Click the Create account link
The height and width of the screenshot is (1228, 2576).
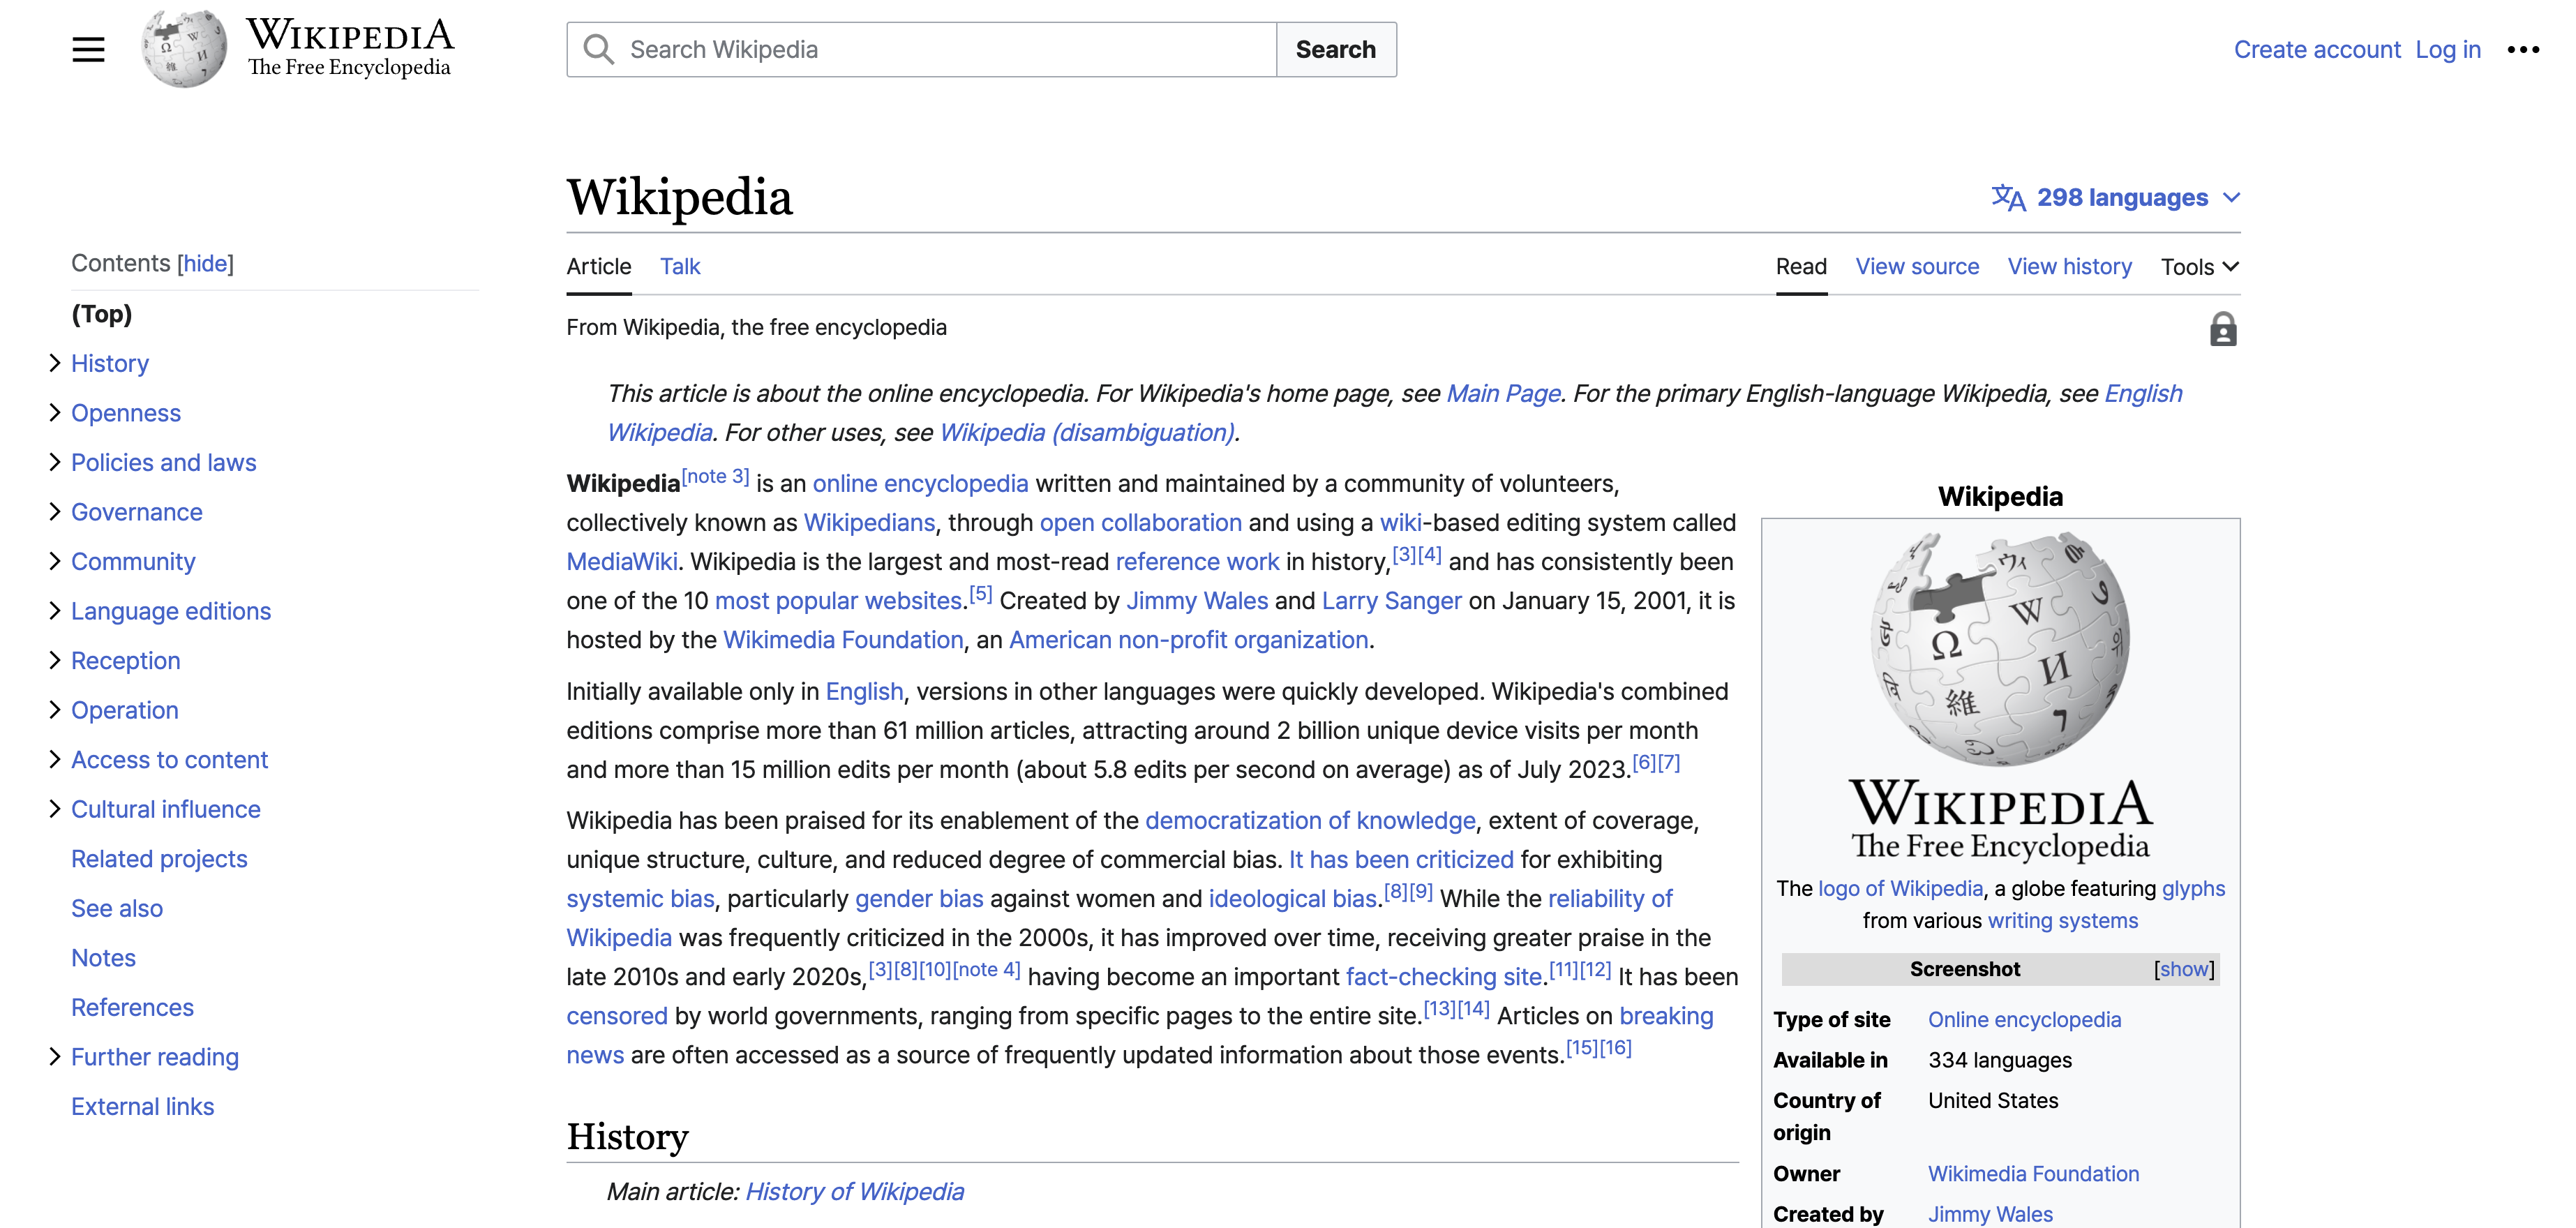coord(2316,49)
